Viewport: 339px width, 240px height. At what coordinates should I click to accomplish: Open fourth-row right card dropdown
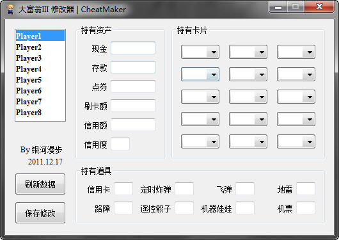[296, 119]
